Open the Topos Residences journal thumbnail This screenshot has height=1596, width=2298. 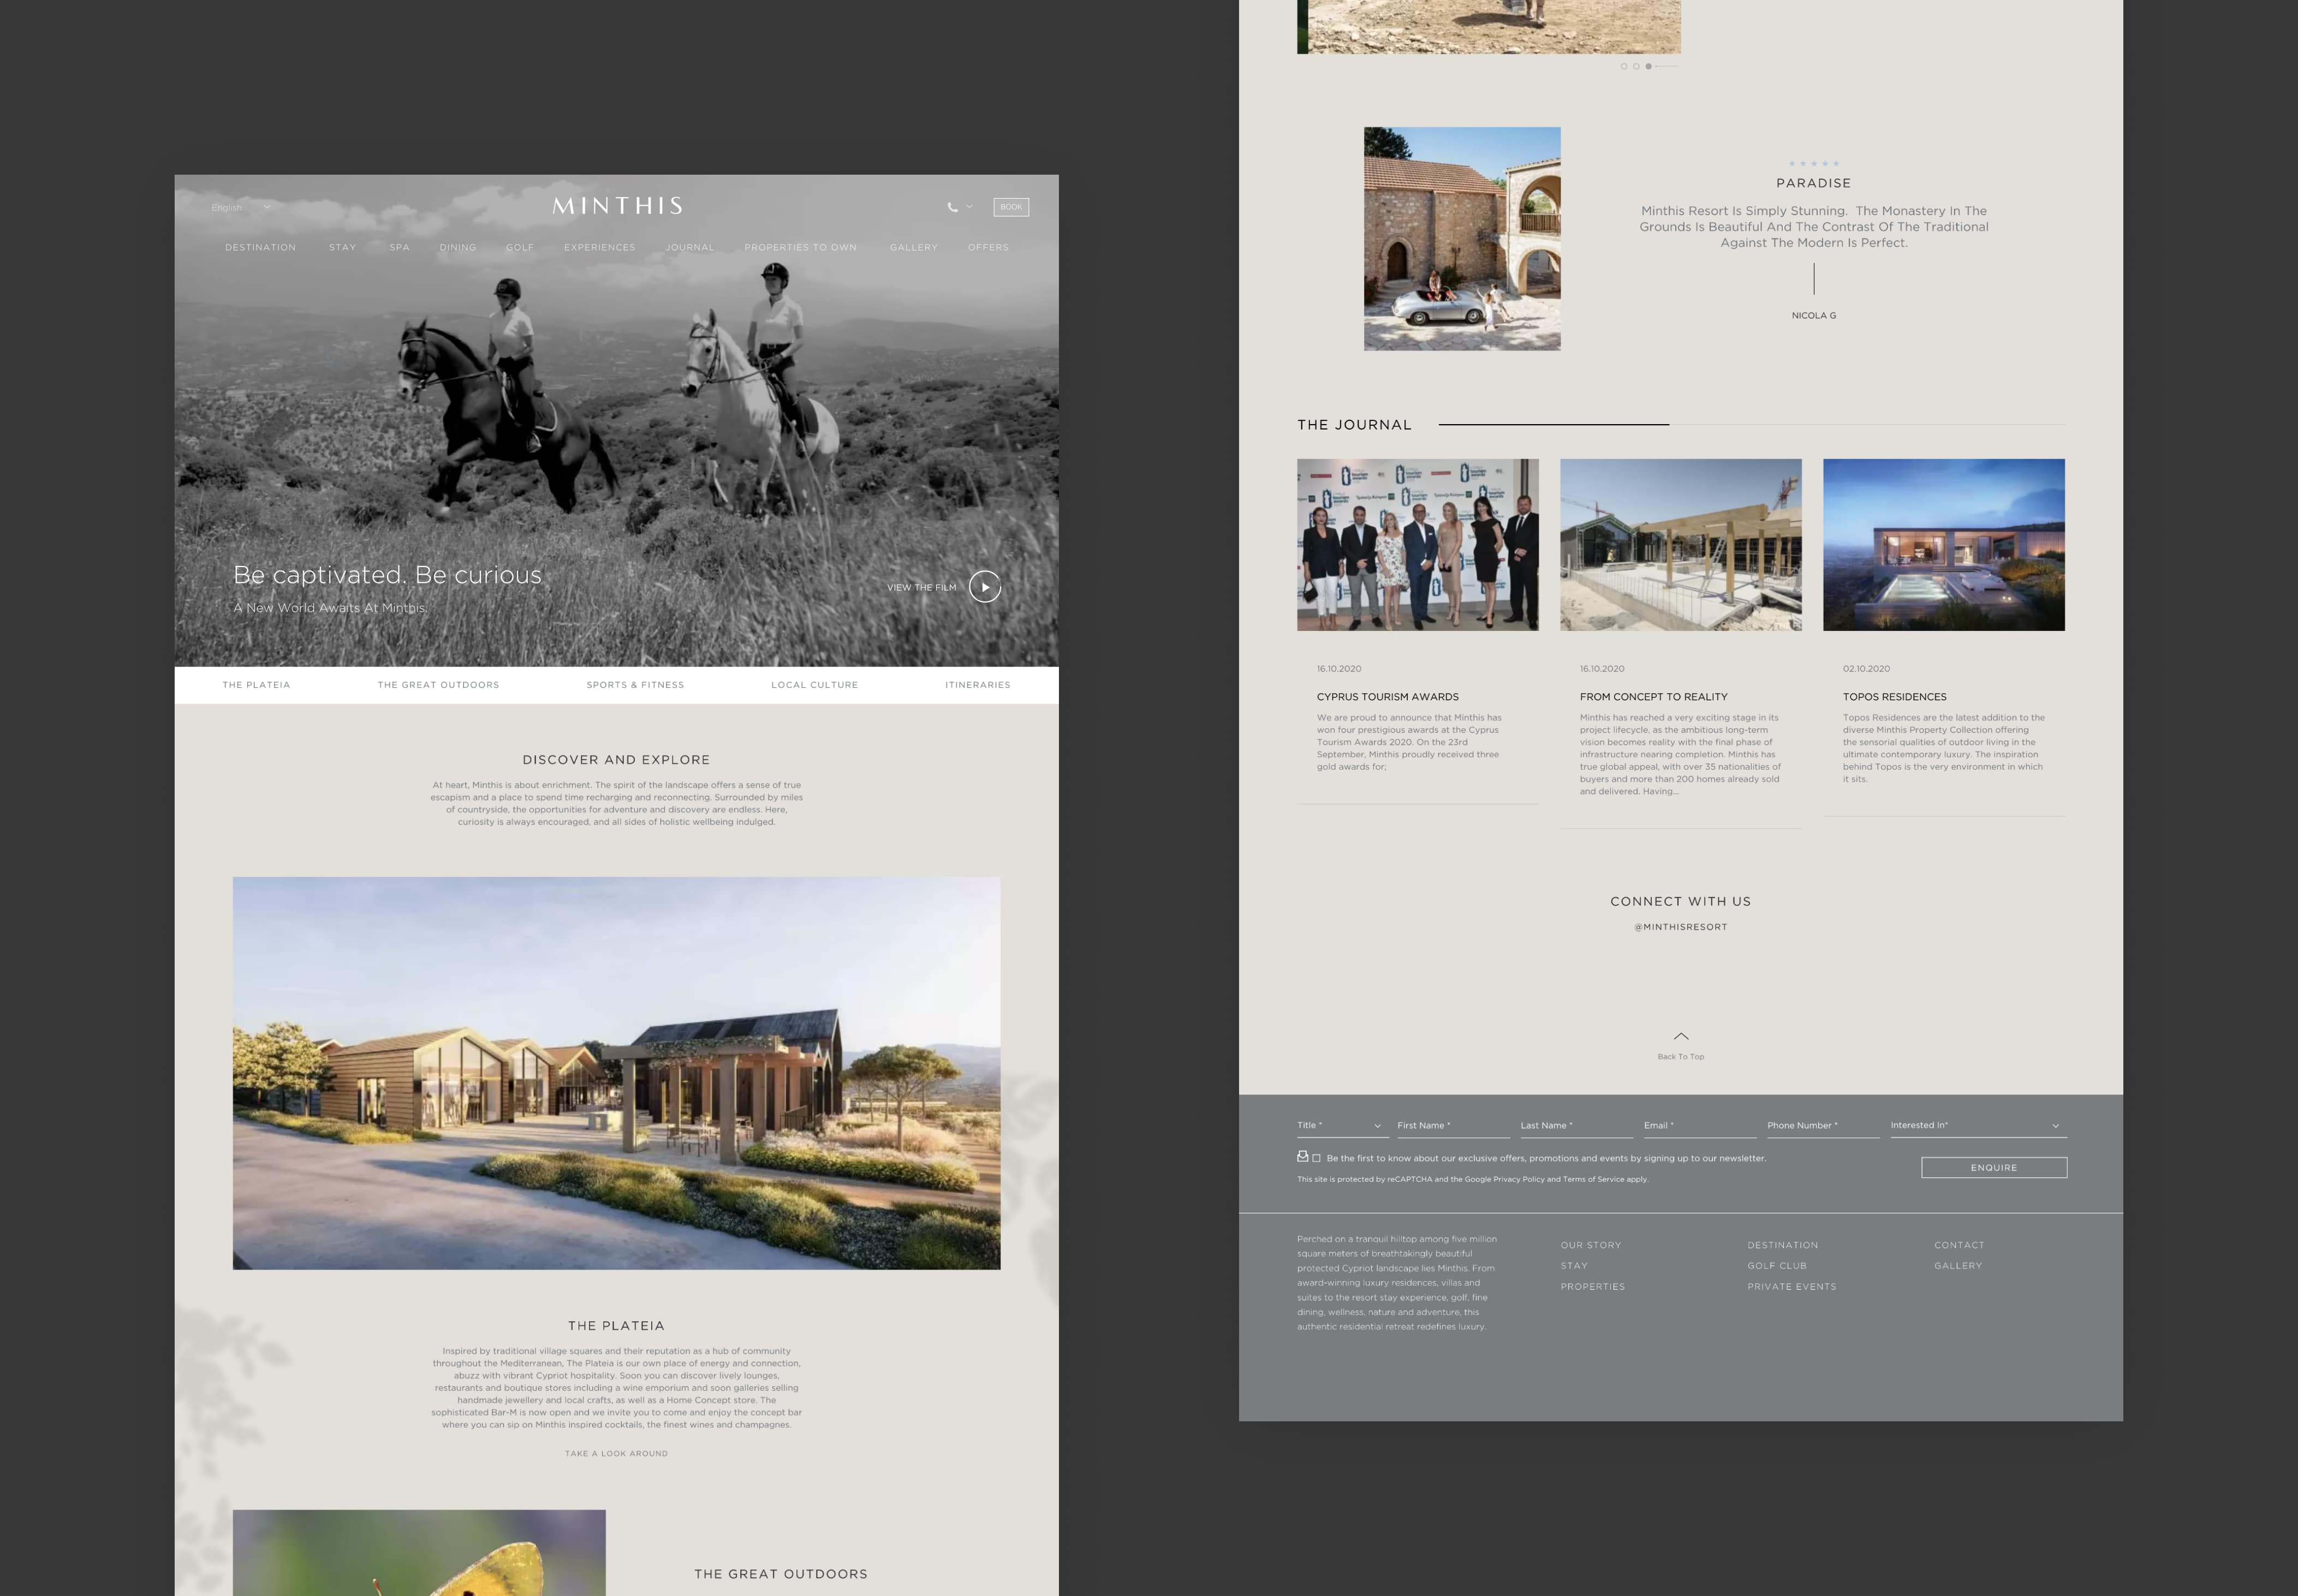click(1943, 545)
